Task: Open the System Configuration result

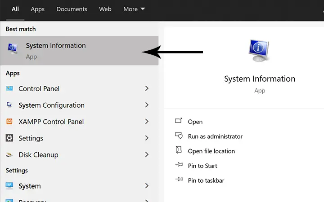Action: pyautogui.click(x=79, y=105)
